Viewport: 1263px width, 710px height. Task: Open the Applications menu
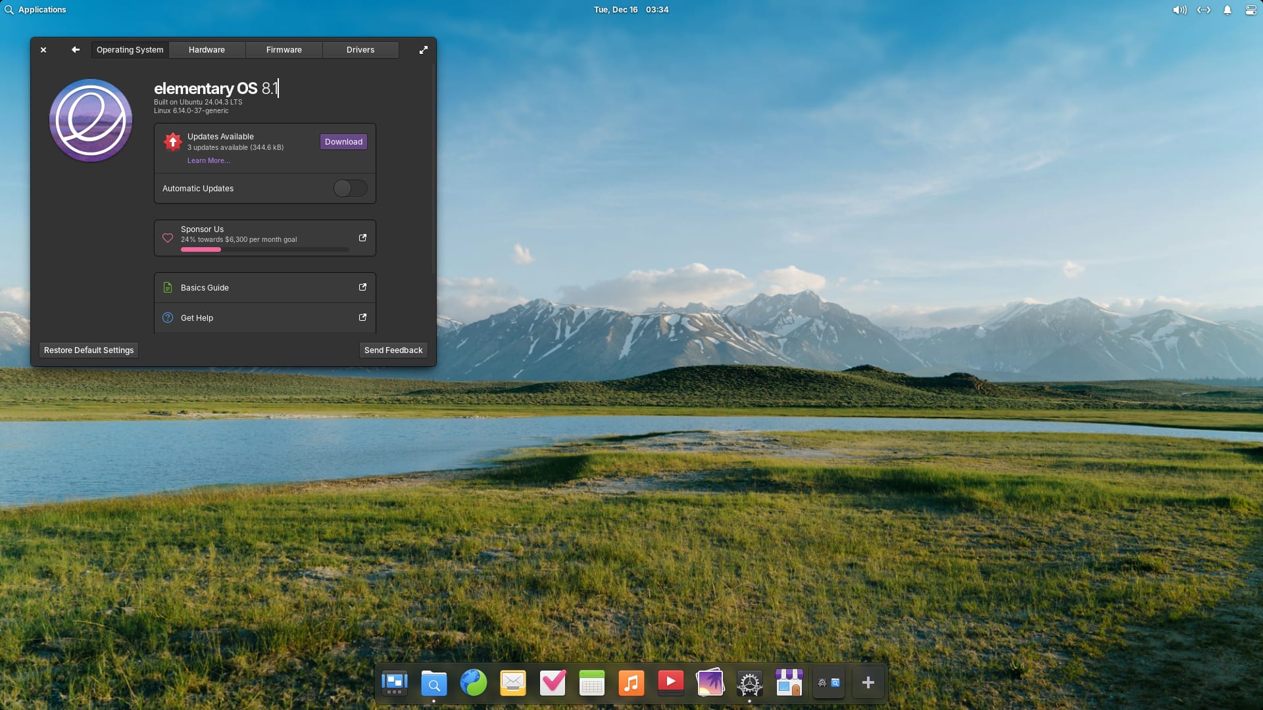[x=37, y=9]
